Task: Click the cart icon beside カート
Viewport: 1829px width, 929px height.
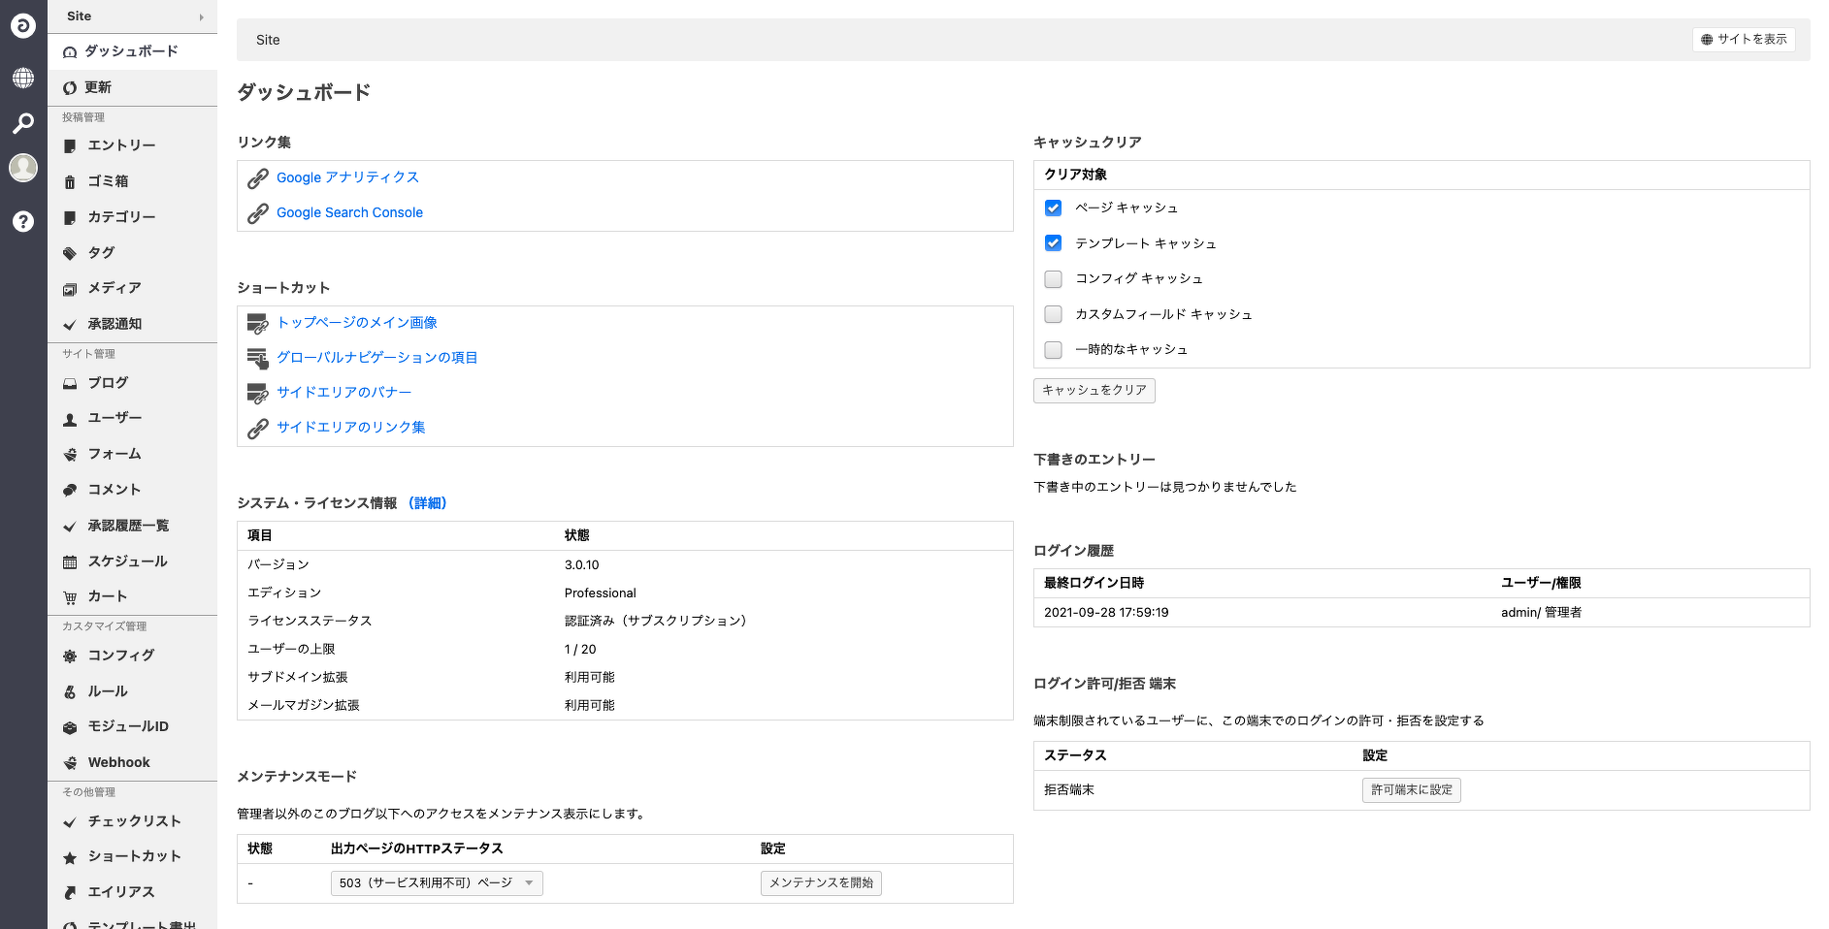Action: coord(70,597)
